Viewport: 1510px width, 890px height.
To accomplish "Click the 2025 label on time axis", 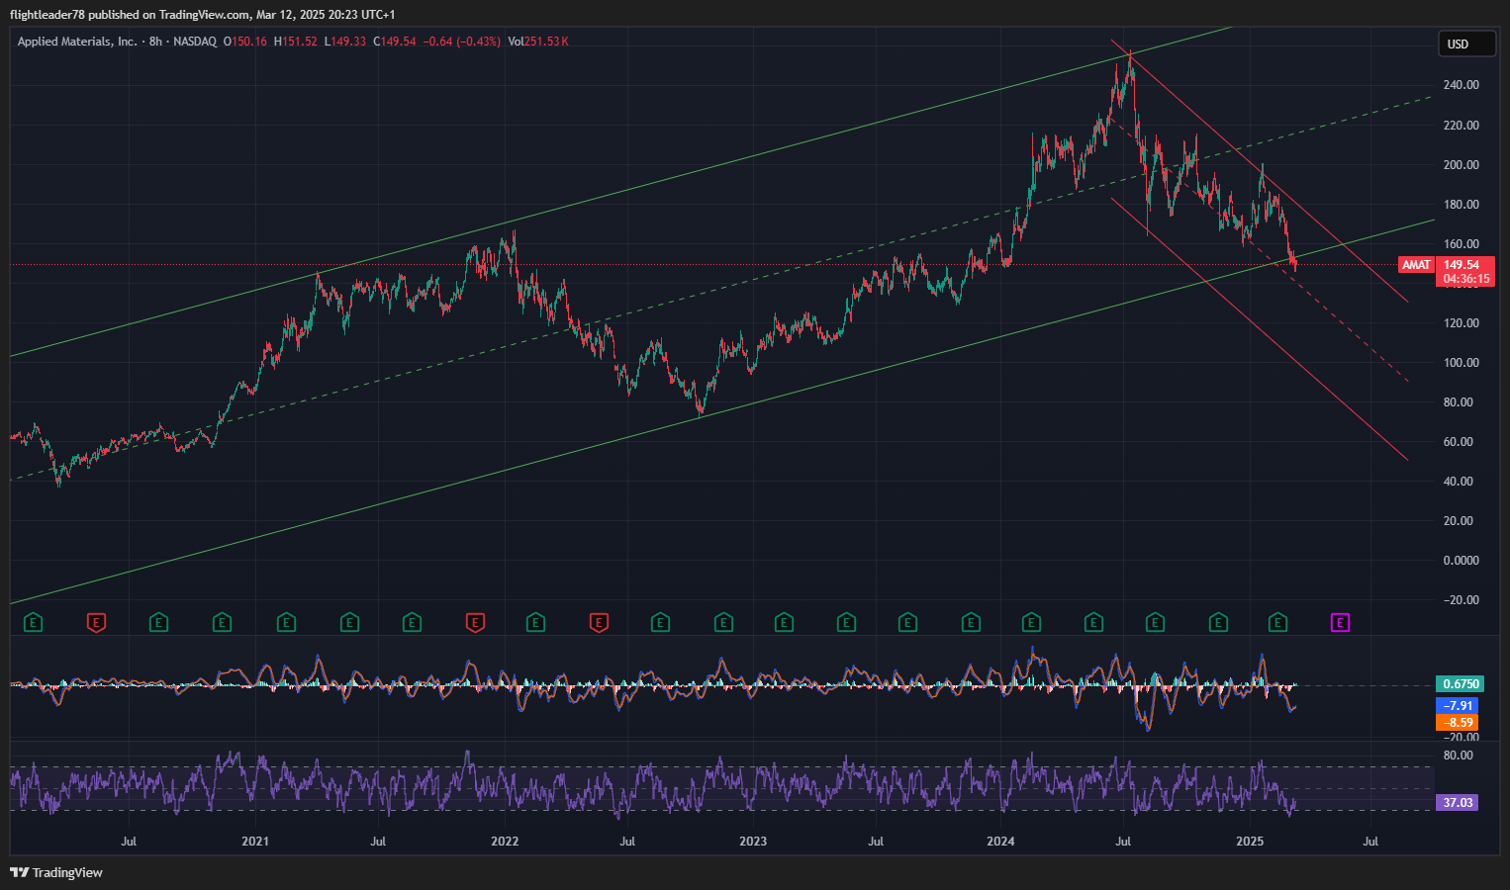I will [1250, 842].
